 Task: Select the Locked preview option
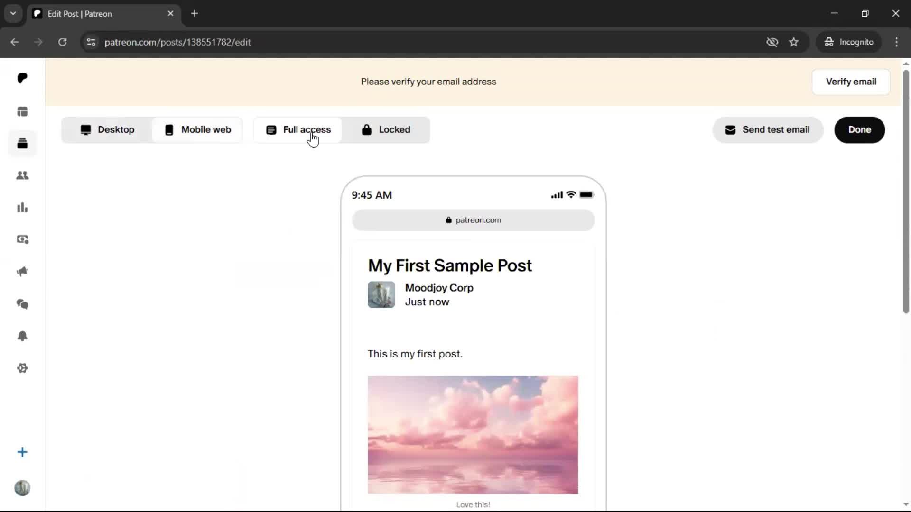(386, 130)
